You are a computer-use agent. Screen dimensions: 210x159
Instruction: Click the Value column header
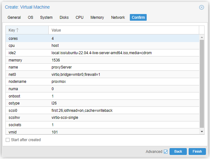click(x=124, y=30)
